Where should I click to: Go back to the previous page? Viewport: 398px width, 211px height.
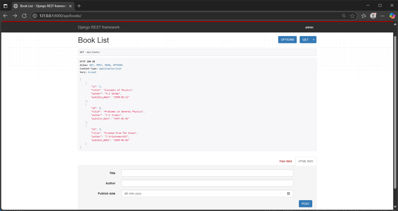tap(5, 16)
